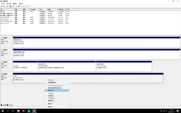This screenshot has width=181, height=113.
Task: Open the notification center tray icon
Action: pyautogui.click(x=178, y=111)
